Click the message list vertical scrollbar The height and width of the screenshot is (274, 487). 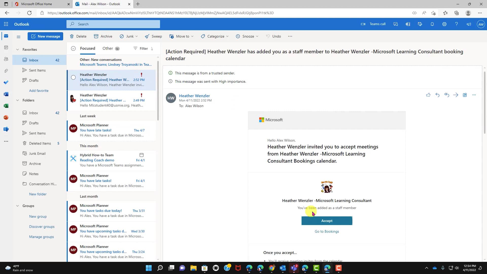158,90
